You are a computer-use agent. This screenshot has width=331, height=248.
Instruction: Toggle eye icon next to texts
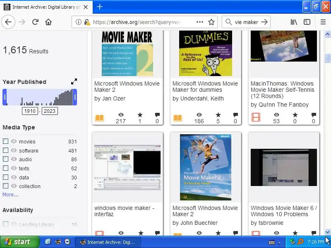pos(14,168)
